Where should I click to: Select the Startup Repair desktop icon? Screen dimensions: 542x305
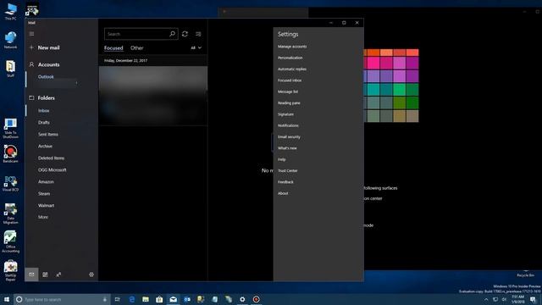[10, 271]
